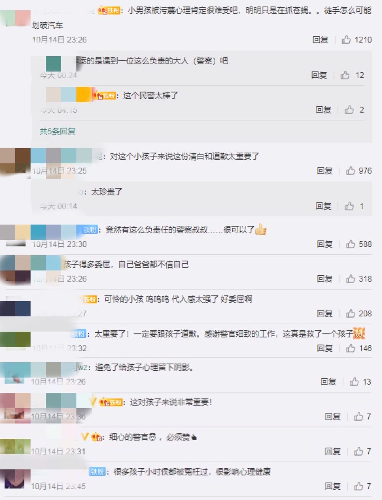Like the 太珍贵了 reply
The image size is (382, 500).
(349, 206)
